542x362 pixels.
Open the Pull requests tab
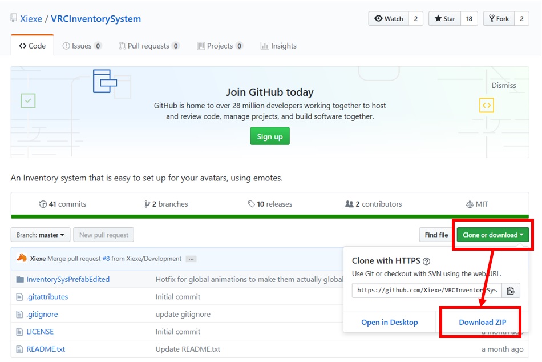(149, 46)
